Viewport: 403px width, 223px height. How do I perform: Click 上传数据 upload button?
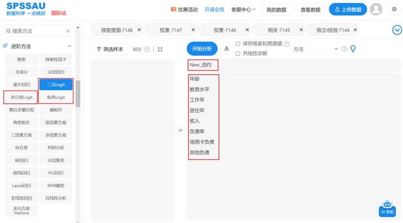point(348,9)
